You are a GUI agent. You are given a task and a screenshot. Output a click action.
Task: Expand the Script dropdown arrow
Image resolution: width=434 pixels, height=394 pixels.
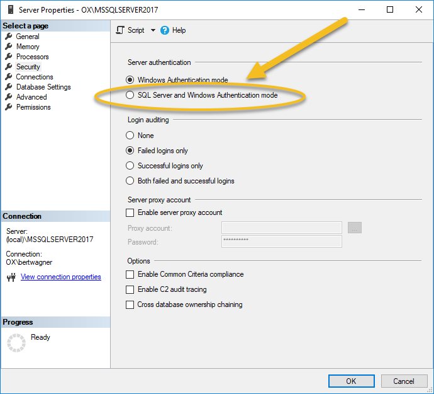[152, 30]
